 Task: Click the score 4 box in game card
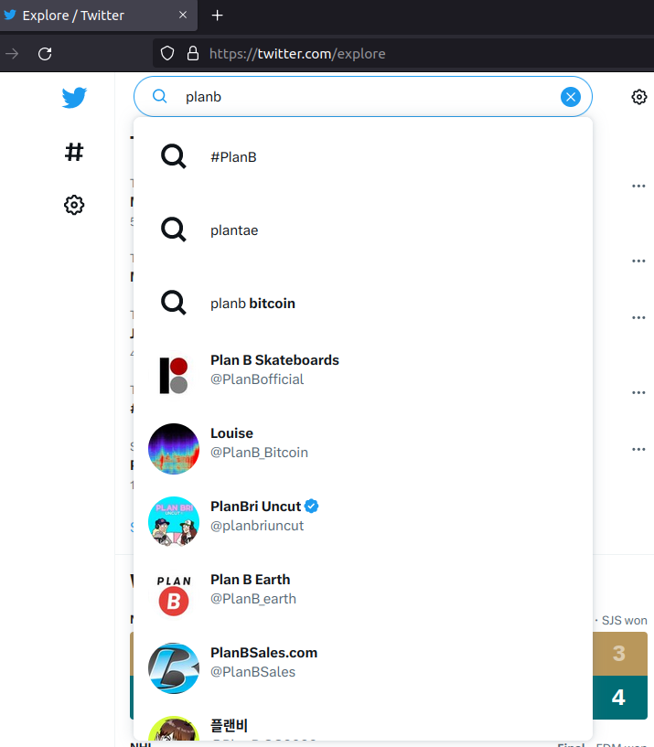pyautogui.click(x=619, y=698)
